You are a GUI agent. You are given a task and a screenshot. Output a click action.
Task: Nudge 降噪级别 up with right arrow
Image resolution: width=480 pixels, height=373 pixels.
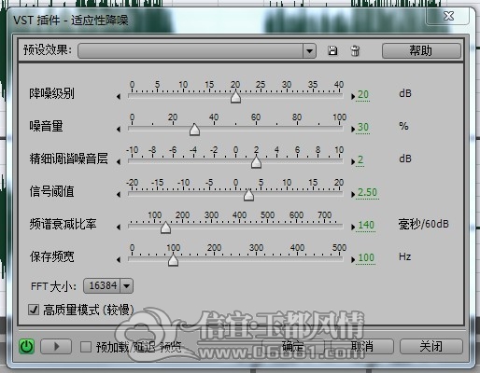[x=353, y=97]
